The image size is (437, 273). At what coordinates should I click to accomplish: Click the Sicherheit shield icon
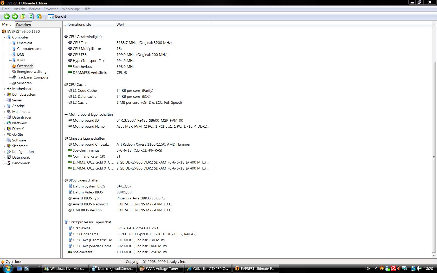pos(9,146)
